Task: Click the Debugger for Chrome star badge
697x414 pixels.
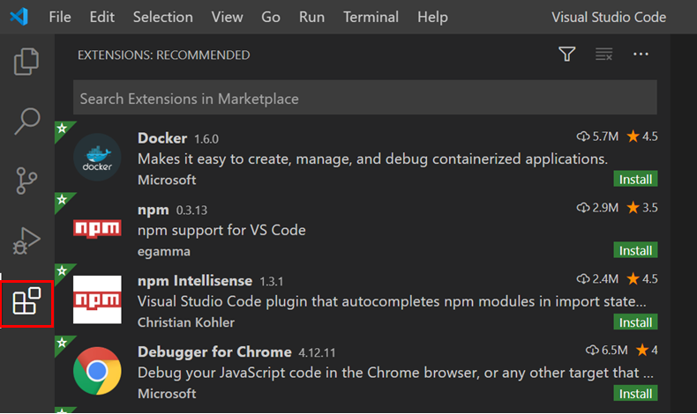Action: (x=63, y=343)
